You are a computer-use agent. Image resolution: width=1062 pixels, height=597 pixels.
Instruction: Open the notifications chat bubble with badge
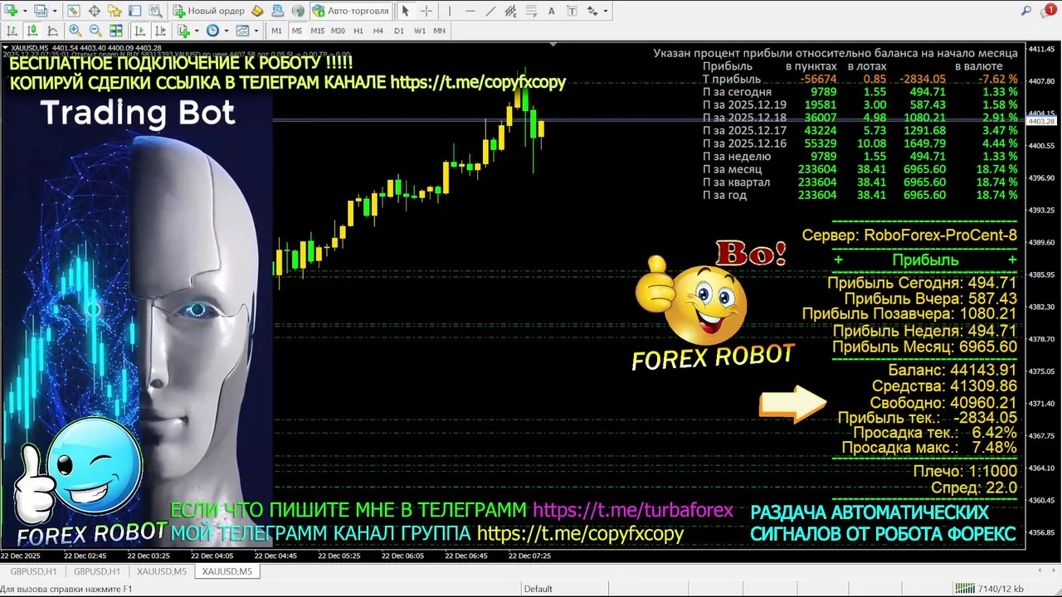pos(1048,11)
